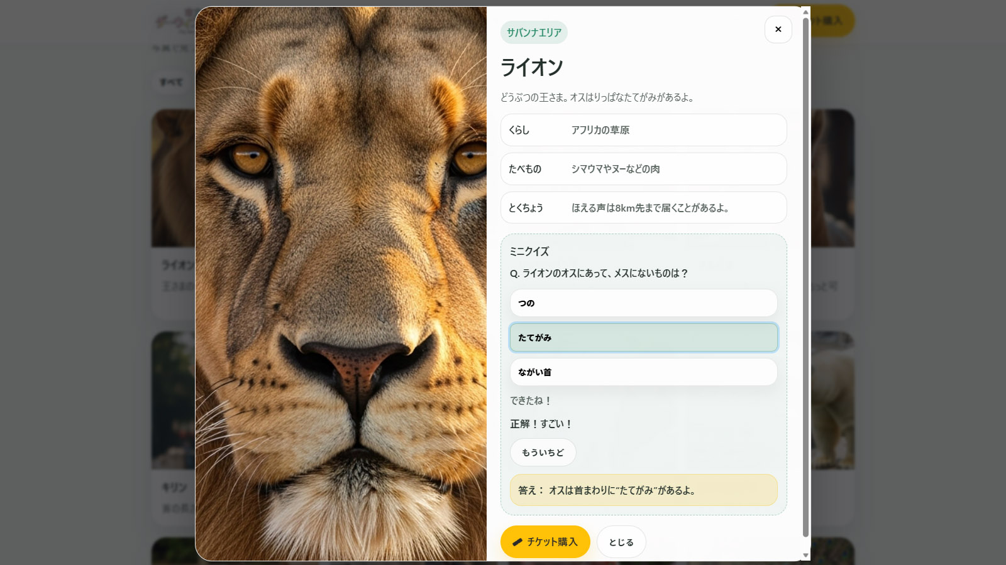Click the lion close-up photo
The image size is (1006, 565).
point(341,284)
